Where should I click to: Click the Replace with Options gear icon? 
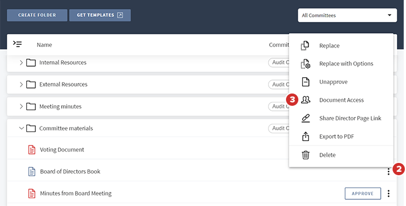(x=306, y=64)
